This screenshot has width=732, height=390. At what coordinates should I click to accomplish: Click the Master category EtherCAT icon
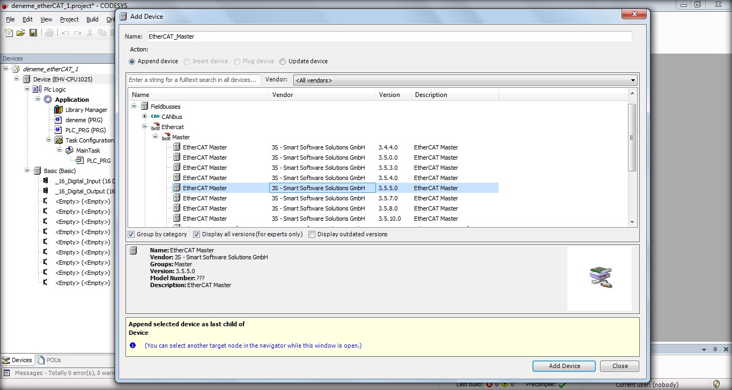pyautogui.click(x=166, y=137)
